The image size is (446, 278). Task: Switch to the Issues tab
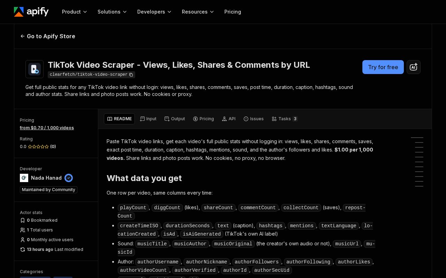[x=254, y=119]
